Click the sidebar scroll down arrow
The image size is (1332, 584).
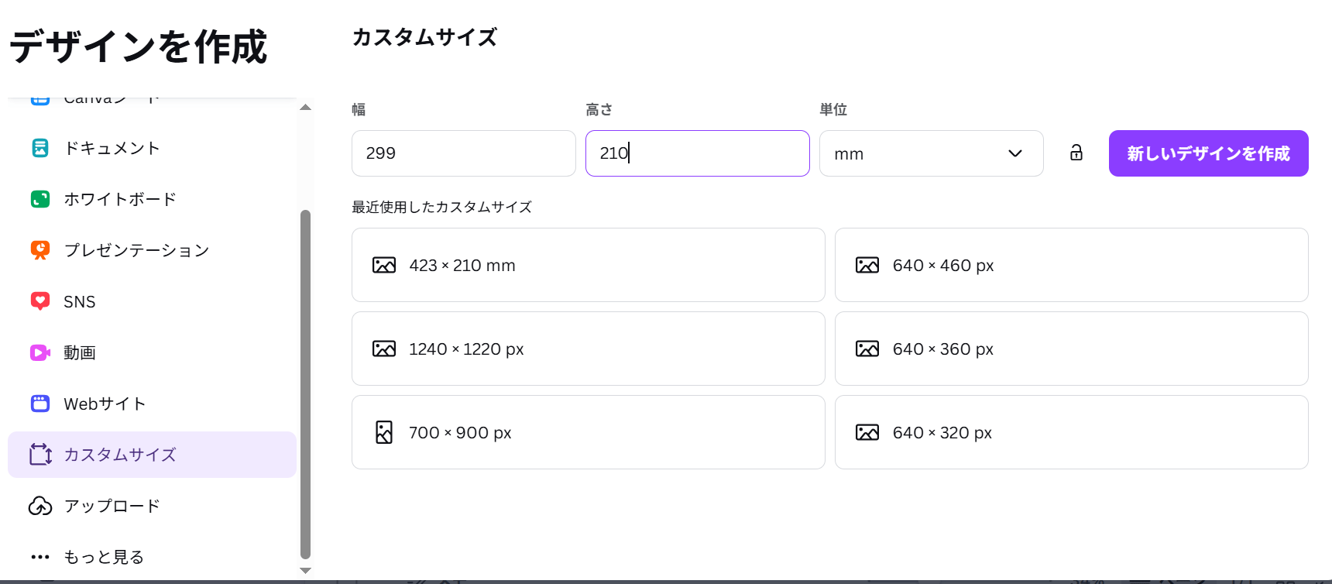click(306, 570)
